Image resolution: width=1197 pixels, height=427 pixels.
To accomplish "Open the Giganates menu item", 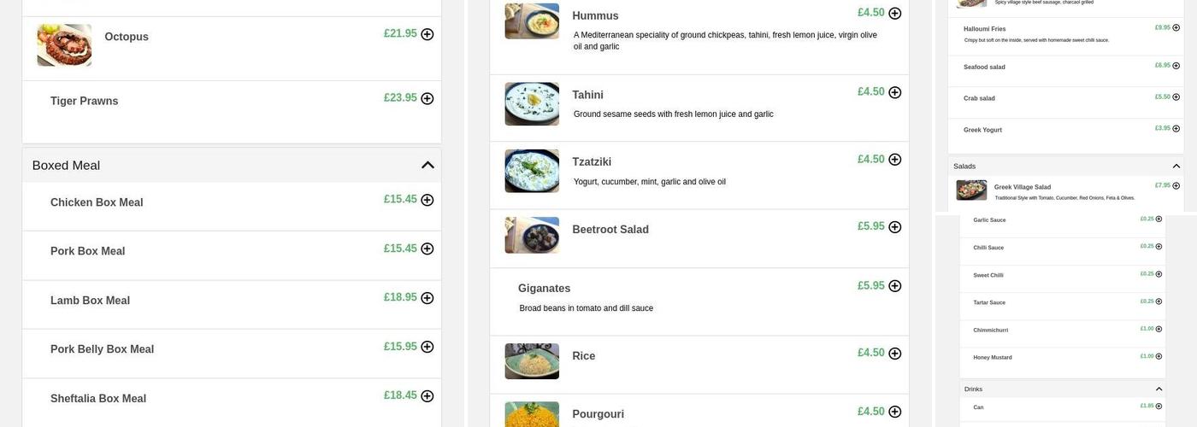I will coord(544,289).
